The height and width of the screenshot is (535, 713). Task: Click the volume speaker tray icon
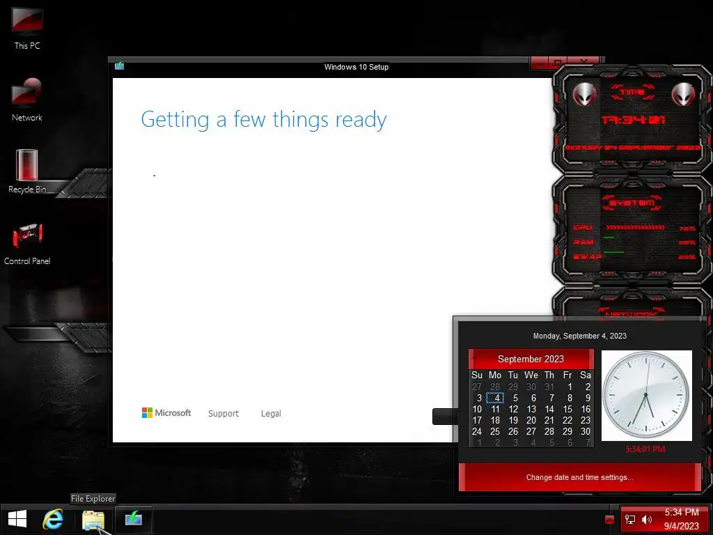pos(647,520)
